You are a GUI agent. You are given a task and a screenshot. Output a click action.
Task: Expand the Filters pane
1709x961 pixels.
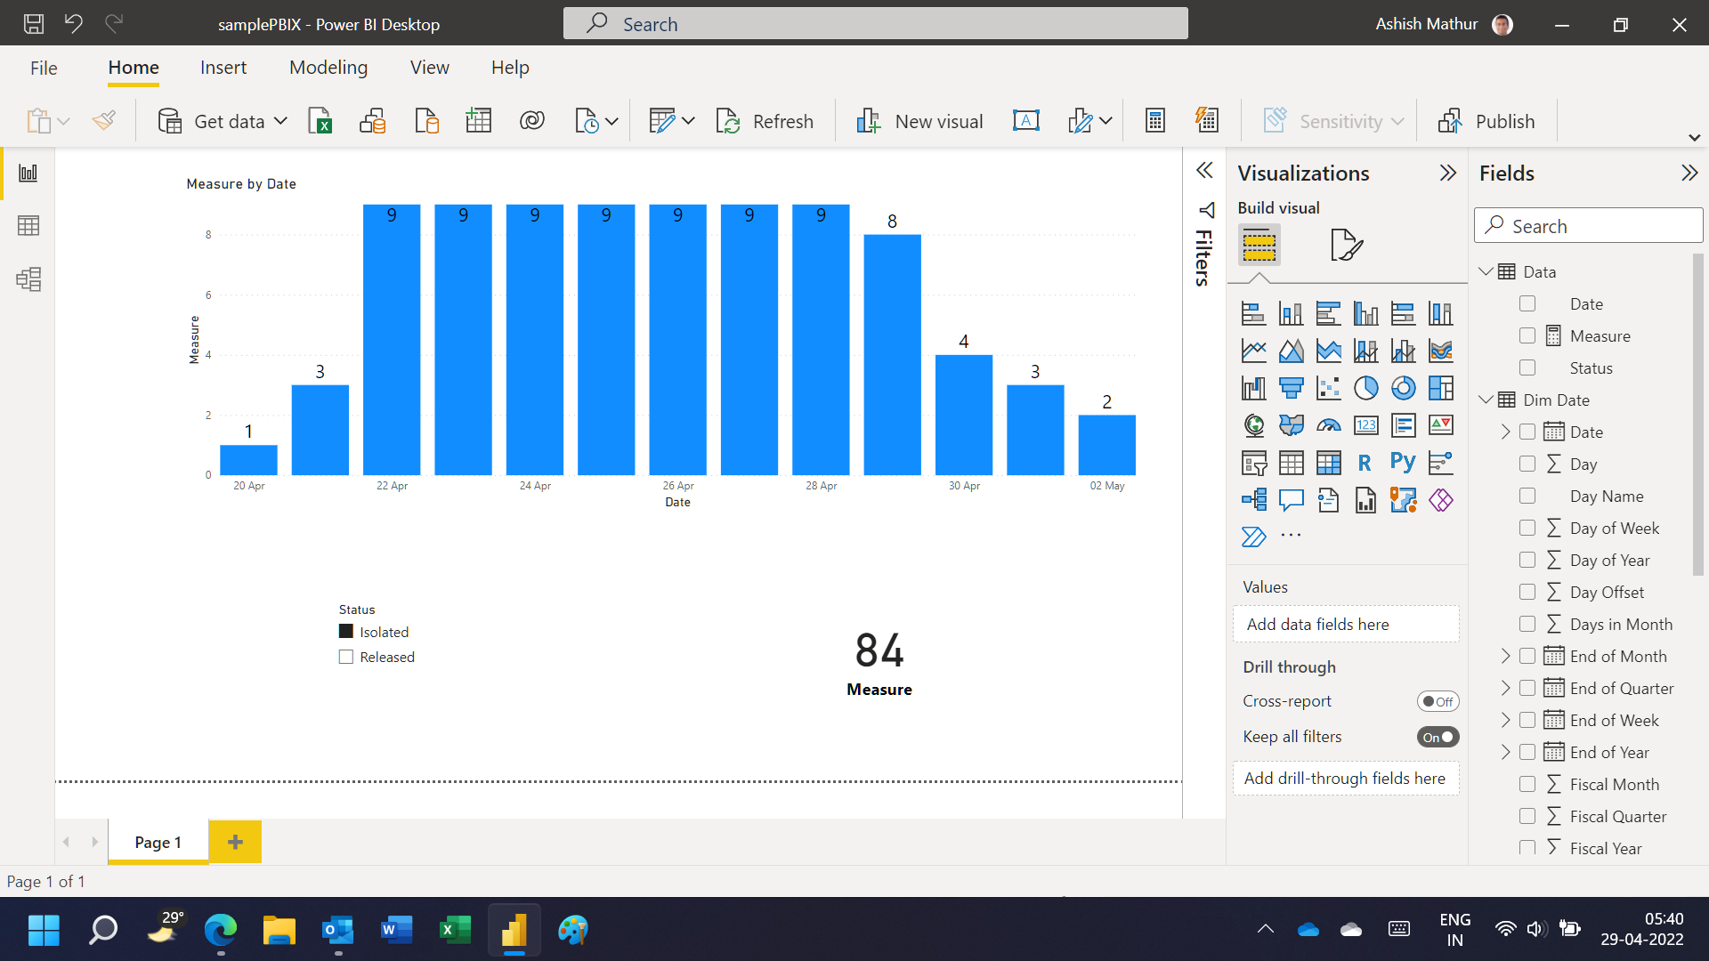(1204, 171)
